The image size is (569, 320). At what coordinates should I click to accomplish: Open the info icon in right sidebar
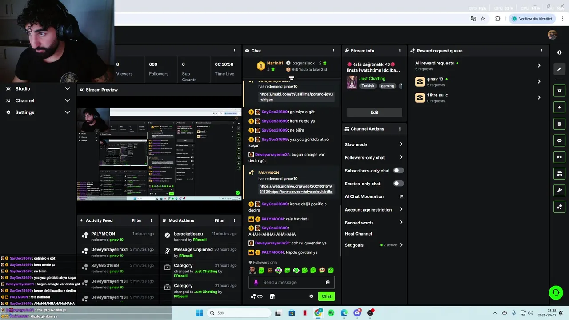click(x=559, y=52)
